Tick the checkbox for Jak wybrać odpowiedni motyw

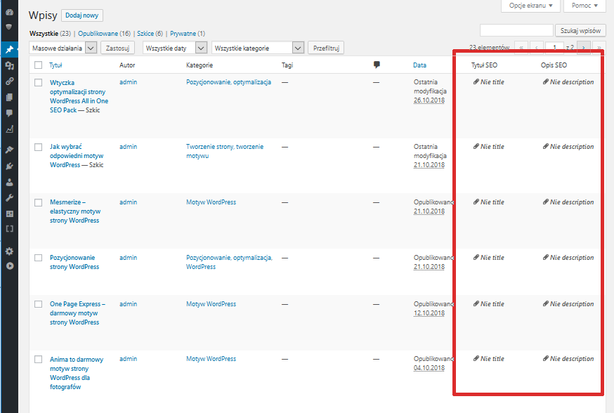click(x=38, y=147)
